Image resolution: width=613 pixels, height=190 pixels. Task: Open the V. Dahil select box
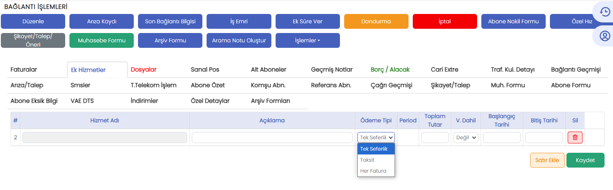(x=466, y=138)
